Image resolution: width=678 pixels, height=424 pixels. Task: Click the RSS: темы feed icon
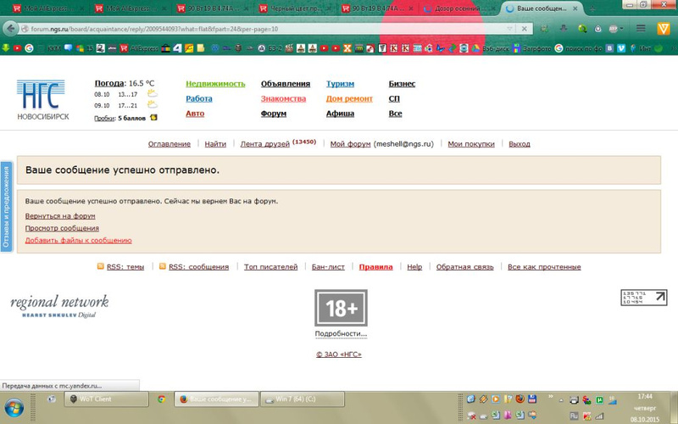[x=101, y=267]
